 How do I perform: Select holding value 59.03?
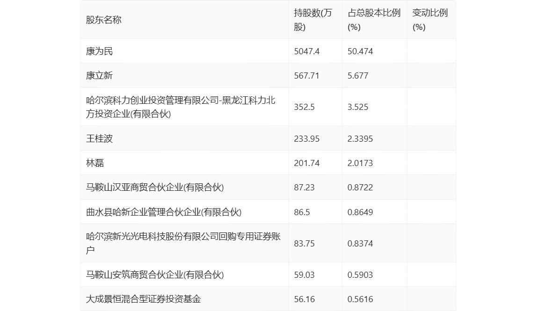[x=304, y=275]
